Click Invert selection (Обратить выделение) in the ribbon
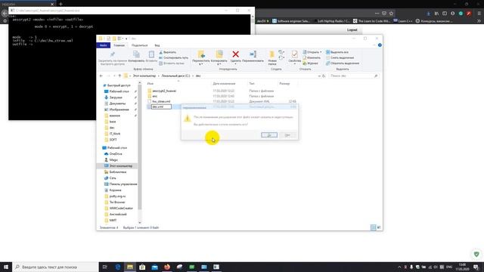Viewport: 484px width, 272px height. click(343, 63)
